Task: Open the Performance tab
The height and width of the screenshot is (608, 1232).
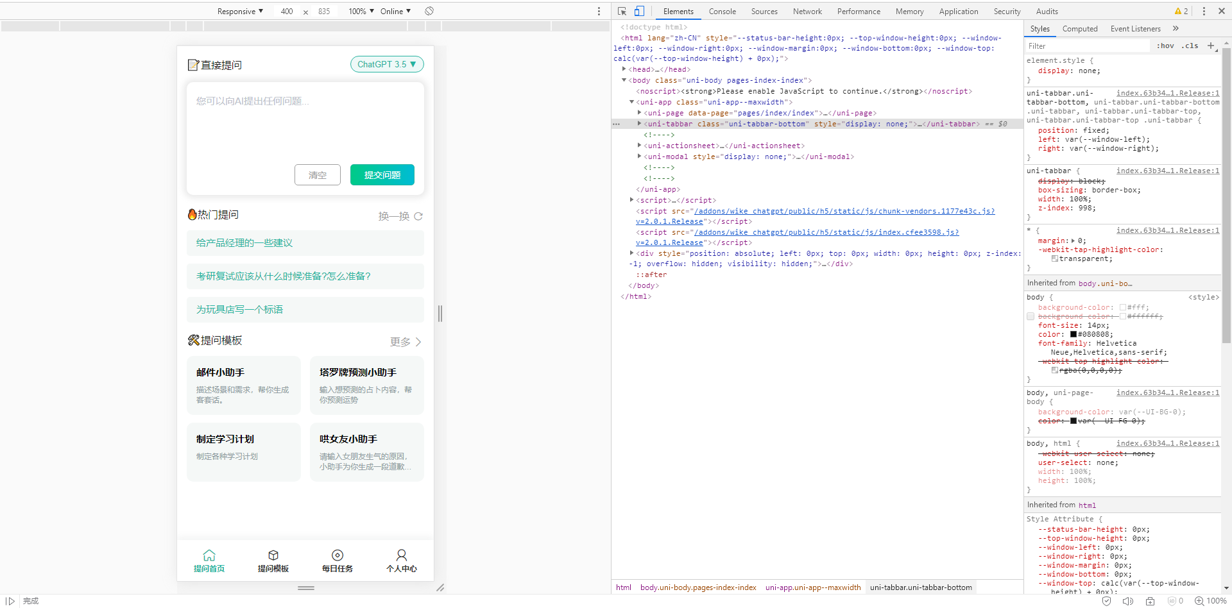Action: (859, 11)
